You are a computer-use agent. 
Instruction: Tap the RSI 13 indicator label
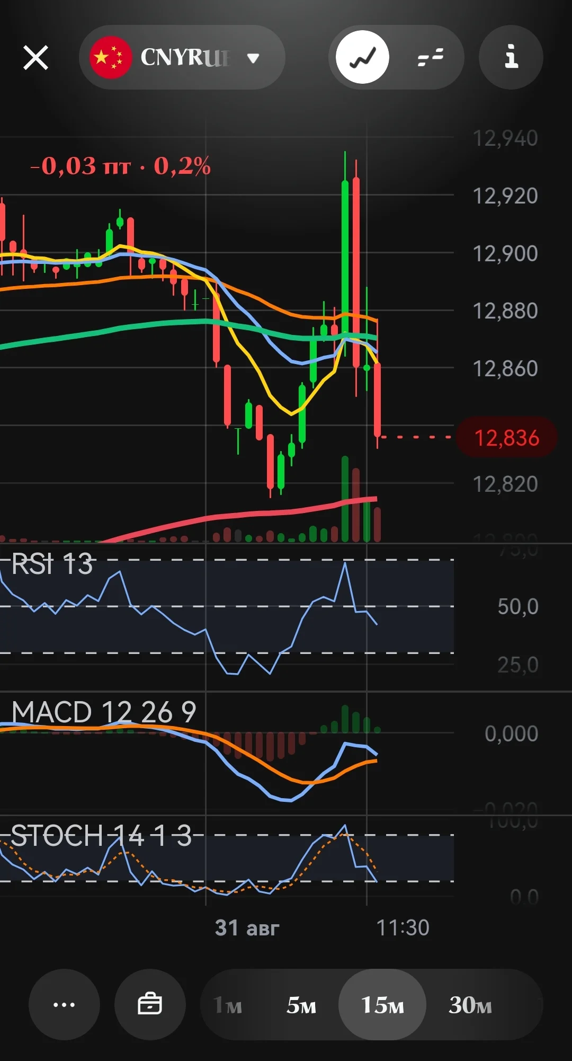pyautogui.click(x=52, y=564)
